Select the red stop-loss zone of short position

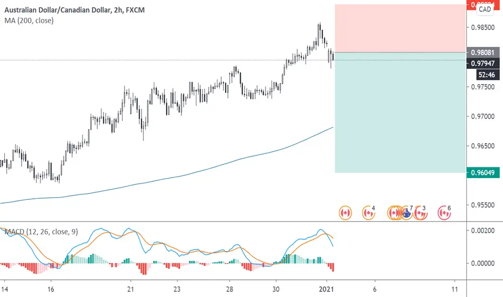click(x=400, y=28)
